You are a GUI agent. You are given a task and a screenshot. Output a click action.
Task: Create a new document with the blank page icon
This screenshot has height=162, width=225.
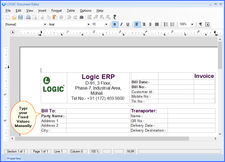coord(8,17)
